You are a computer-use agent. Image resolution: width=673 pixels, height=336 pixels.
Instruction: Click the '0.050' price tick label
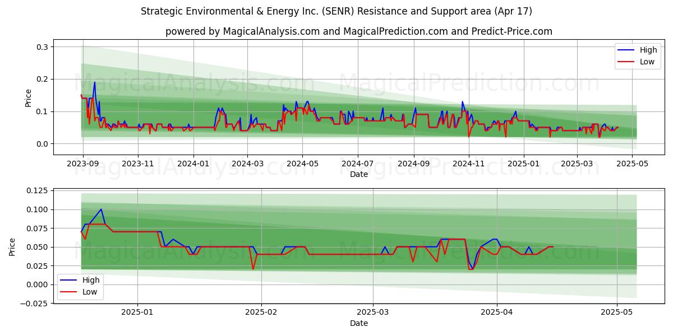(x=39, y=248)
